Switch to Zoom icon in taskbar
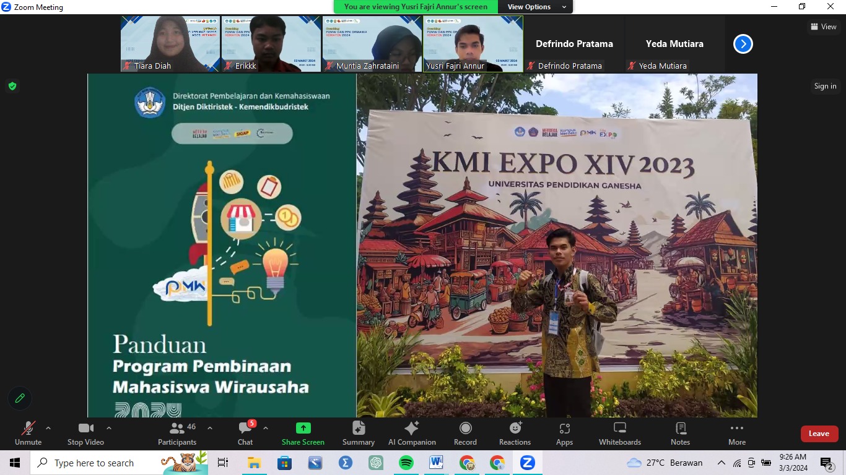This screenshot has width=846, height=475. pyautogui.click(x=528, y=463)
